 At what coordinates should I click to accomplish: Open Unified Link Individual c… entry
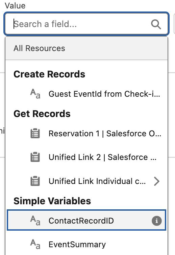click(x=86, y=181)
